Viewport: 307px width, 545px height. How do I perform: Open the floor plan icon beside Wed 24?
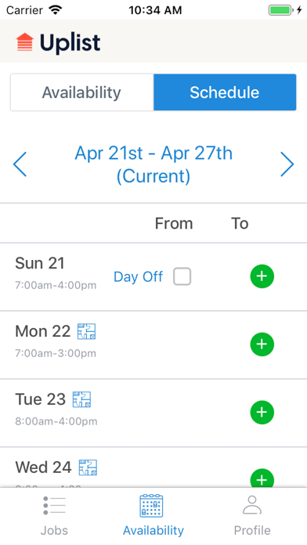click(88, 467)
